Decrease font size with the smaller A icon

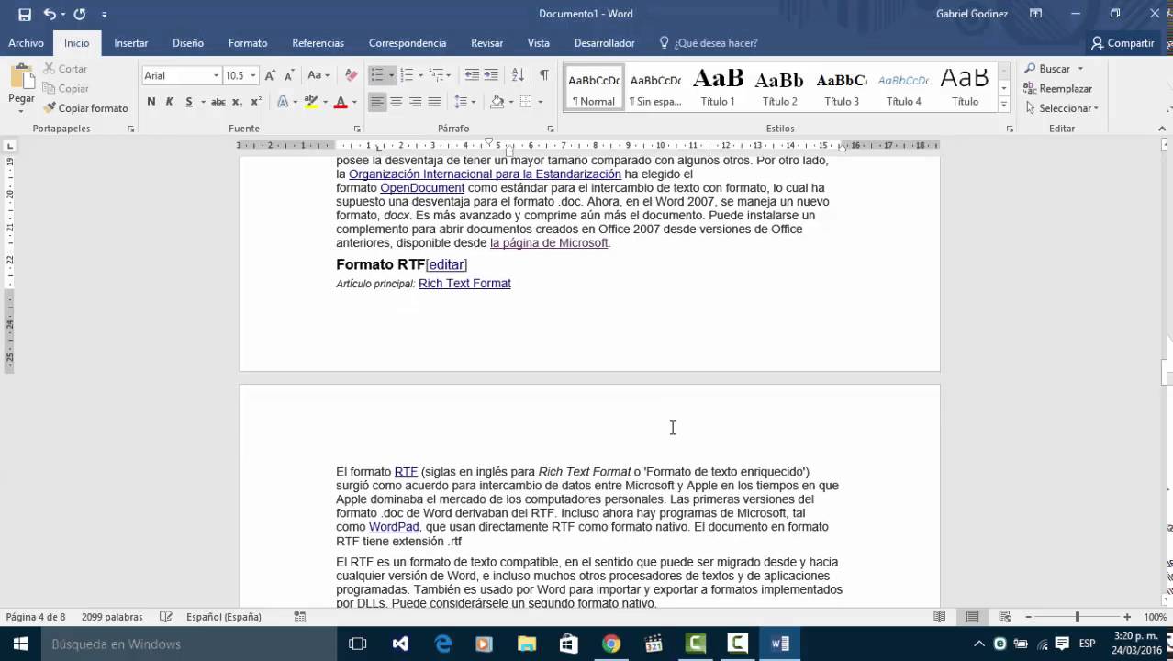(289, 75)
